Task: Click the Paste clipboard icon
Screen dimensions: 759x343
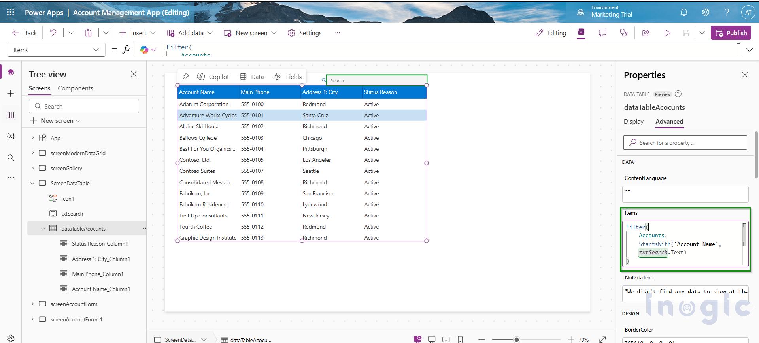Action: [88, 33]
